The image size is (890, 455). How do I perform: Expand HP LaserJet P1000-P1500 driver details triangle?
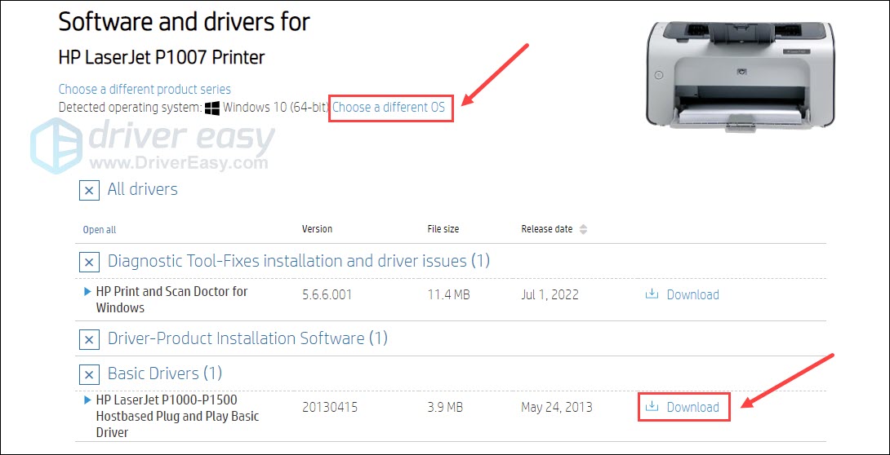coord(87,400)
